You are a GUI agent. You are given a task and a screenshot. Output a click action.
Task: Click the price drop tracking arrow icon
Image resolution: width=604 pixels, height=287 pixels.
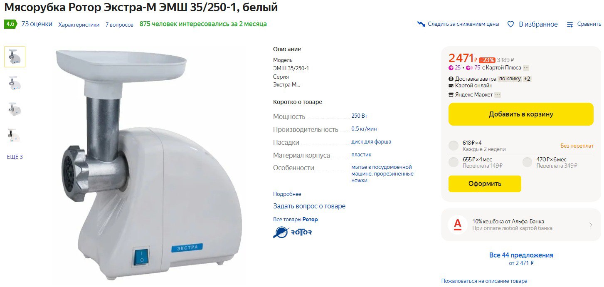tap(421, 24)
